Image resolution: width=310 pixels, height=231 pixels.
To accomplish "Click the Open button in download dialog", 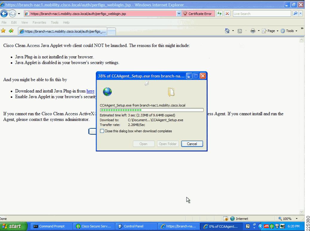I will point(144,144).
